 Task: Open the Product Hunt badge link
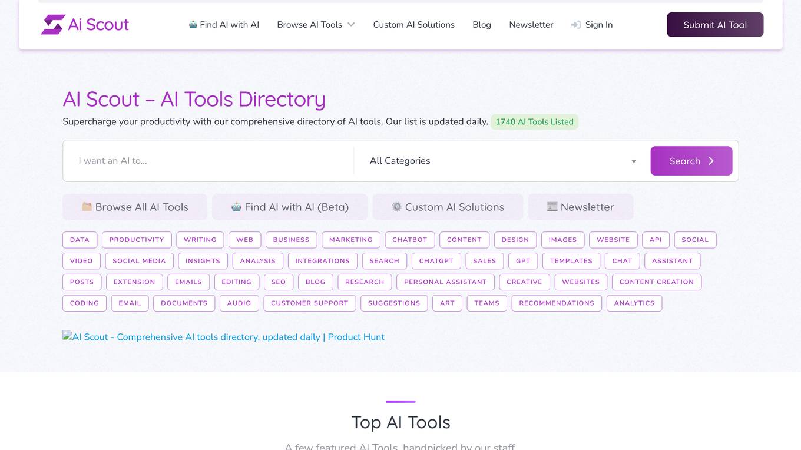click(x=224, y=337)
